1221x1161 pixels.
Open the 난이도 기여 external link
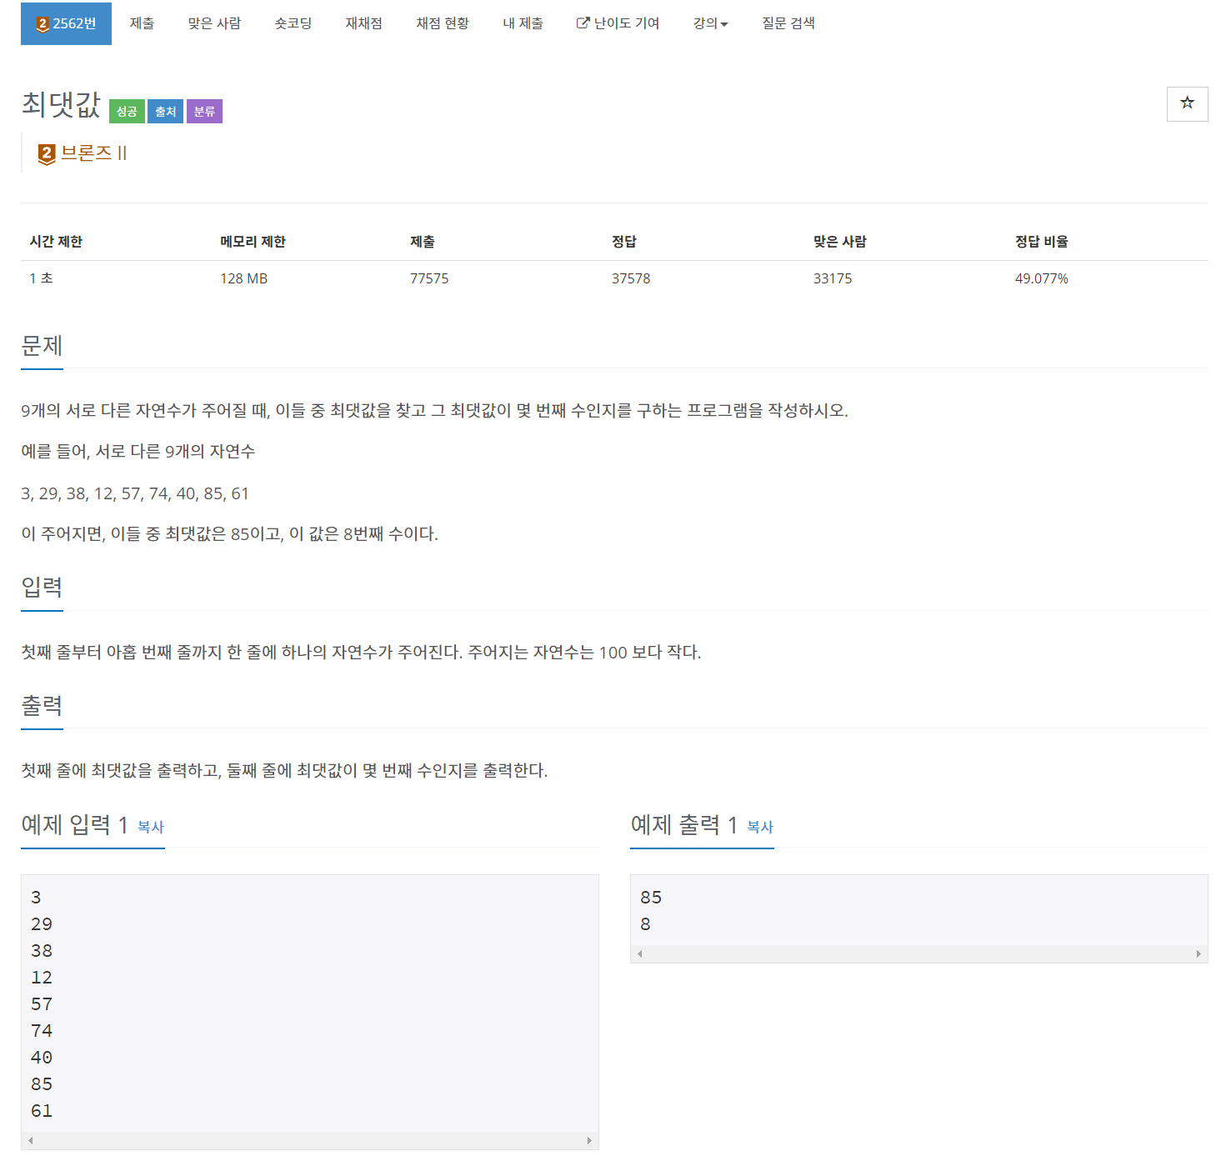(x=618, y=23)
